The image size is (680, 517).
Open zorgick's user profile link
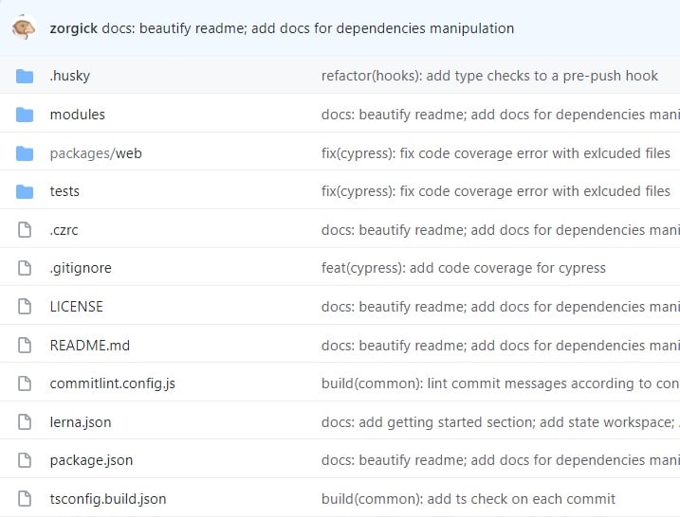point(74,28)
